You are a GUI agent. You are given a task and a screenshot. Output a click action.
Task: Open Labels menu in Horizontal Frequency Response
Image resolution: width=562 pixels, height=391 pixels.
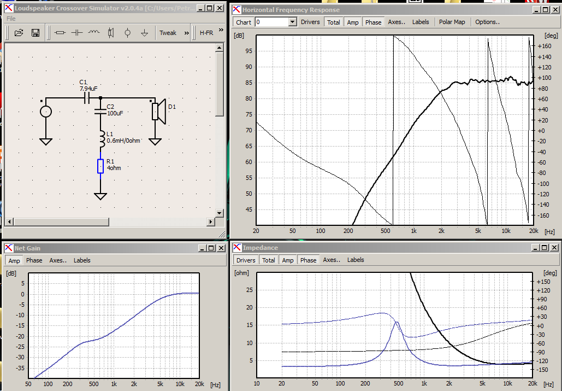point(421,22)
